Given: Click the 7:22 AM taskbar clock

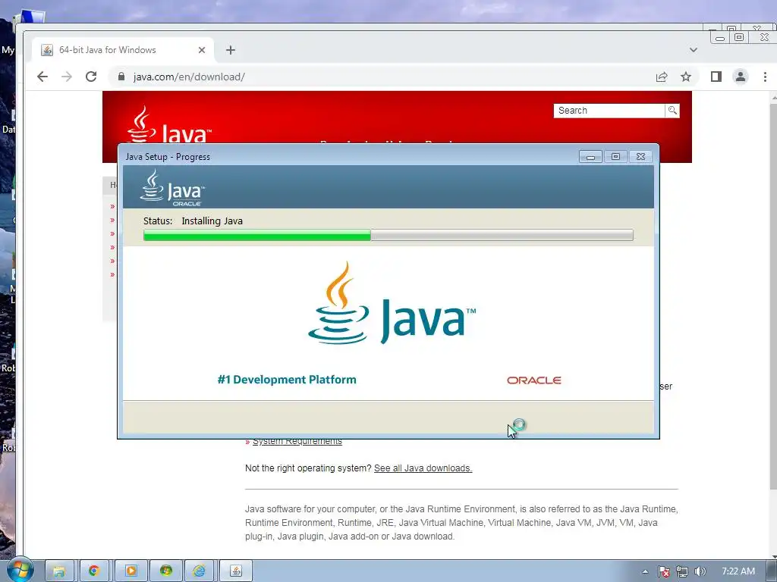Looking at the screenshot, I should [x=738, y=571].
